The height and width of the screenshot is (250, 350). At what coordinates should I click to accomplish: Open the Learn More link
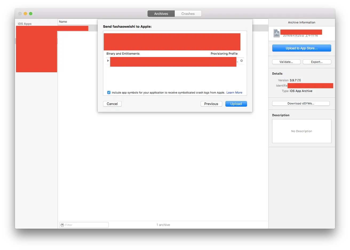234,92
